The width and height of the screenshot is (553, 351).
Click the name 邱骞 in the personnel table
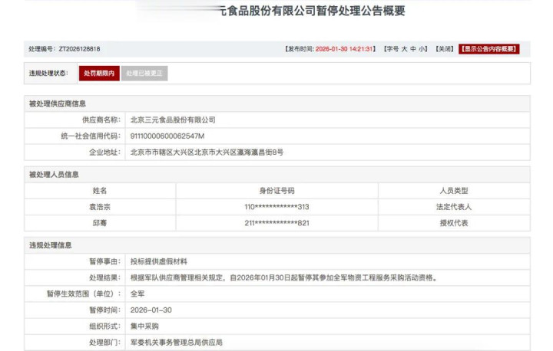pyautogui.click(x=100, y=223)
